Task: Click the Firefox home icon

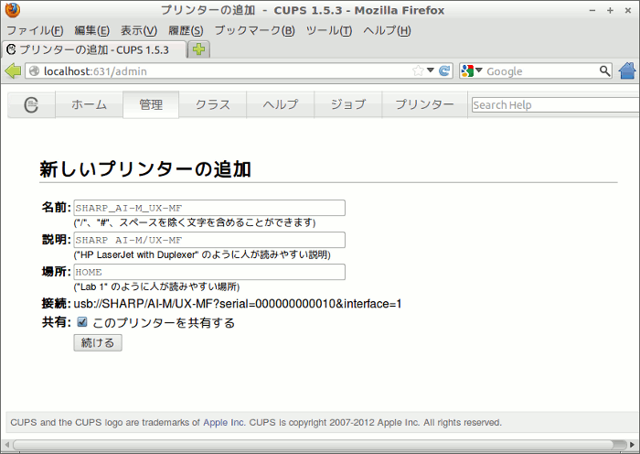Action: click(627, 70)
